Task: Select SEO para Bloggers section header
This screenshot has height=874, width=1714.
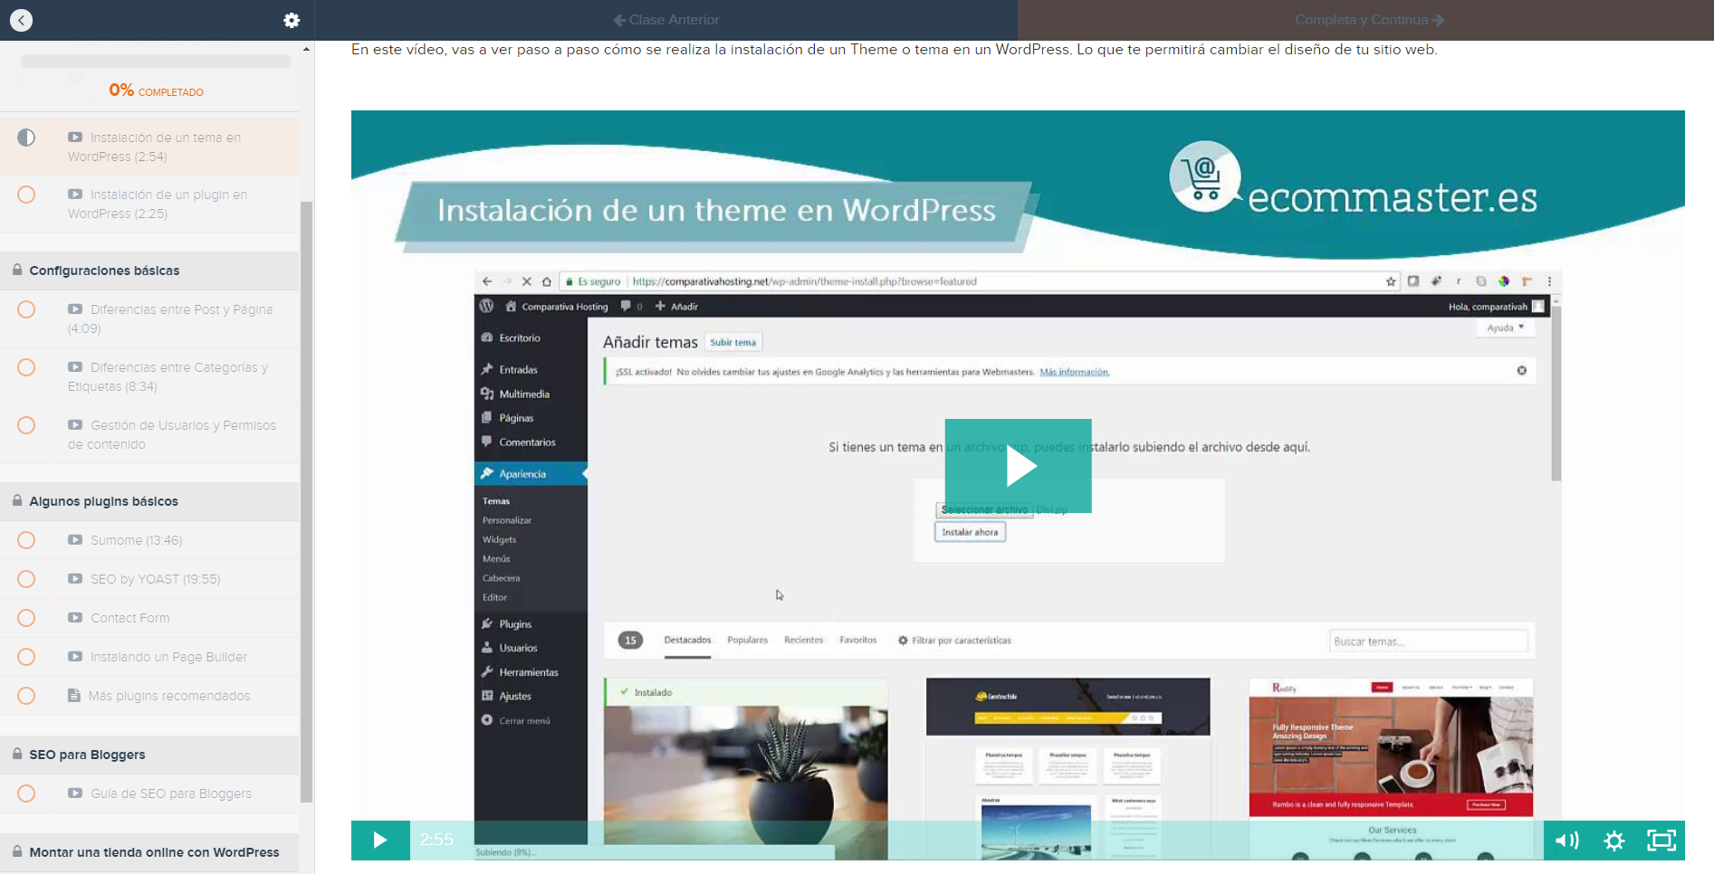Action: (149, 755)
